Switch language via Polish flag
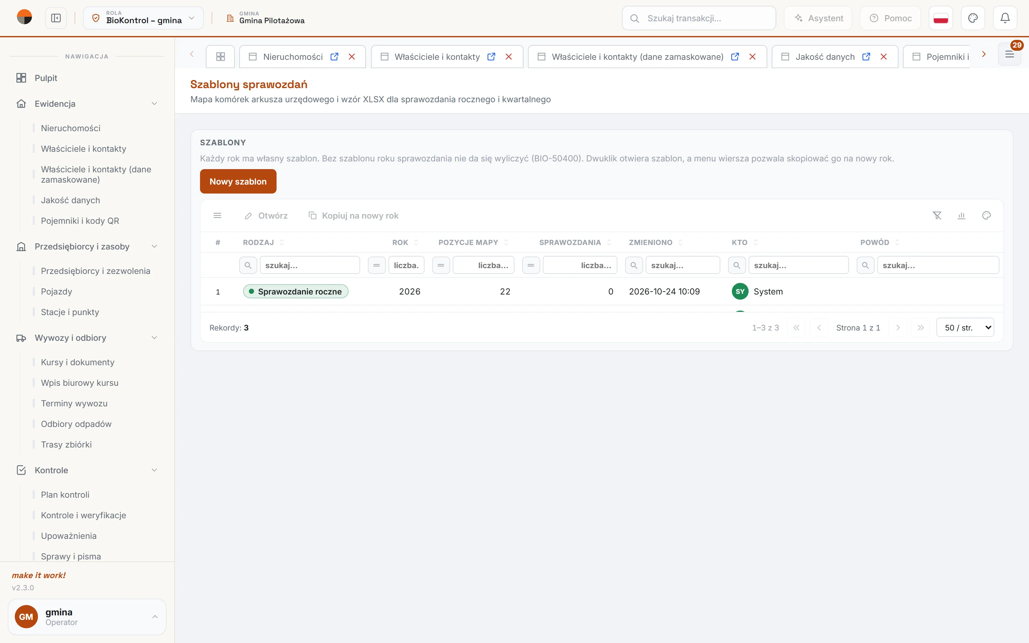Screen dimensions: 1029x643 (x=941, y=18)
